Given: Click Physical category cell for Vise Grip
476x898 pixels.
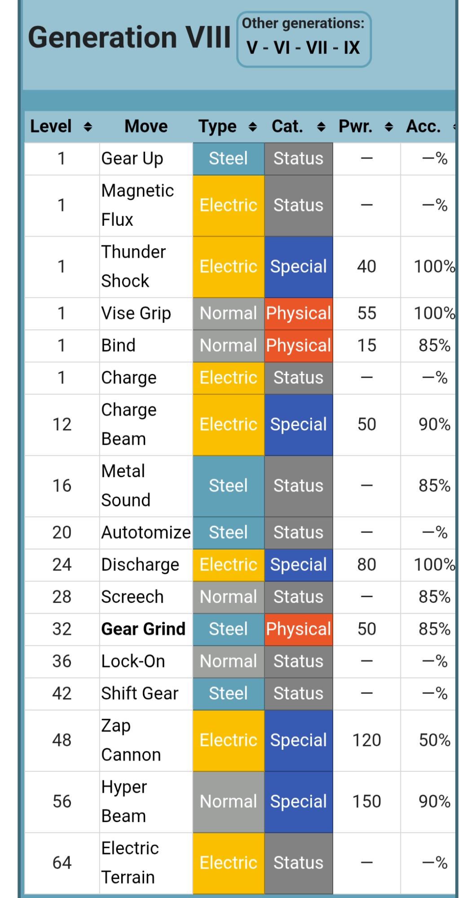Looking at the screenshot, I should (x=298, y=313).
